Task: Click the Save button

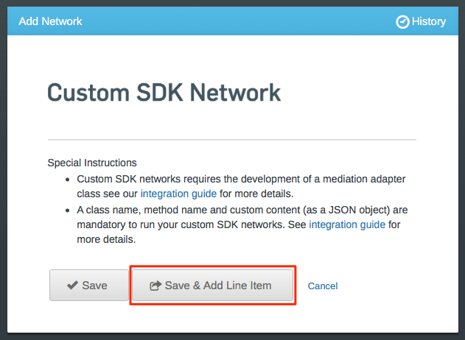Action: 89,286
